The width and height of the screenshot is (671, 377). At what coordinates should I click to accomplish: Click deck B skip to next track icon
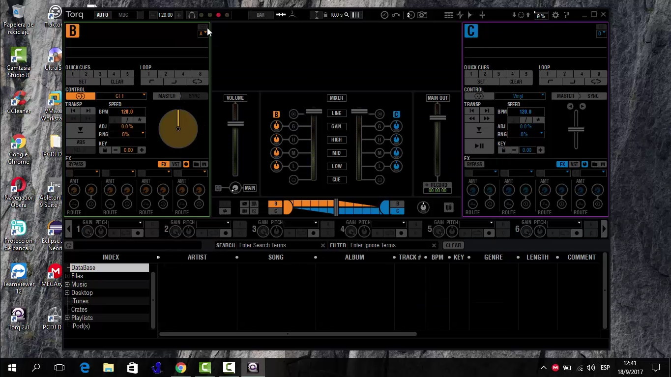click(88, 111)
